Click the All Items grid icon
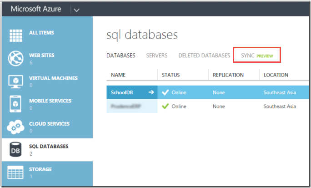The width and height of the screenshot is (311, 188). click(x=16, y=36)
